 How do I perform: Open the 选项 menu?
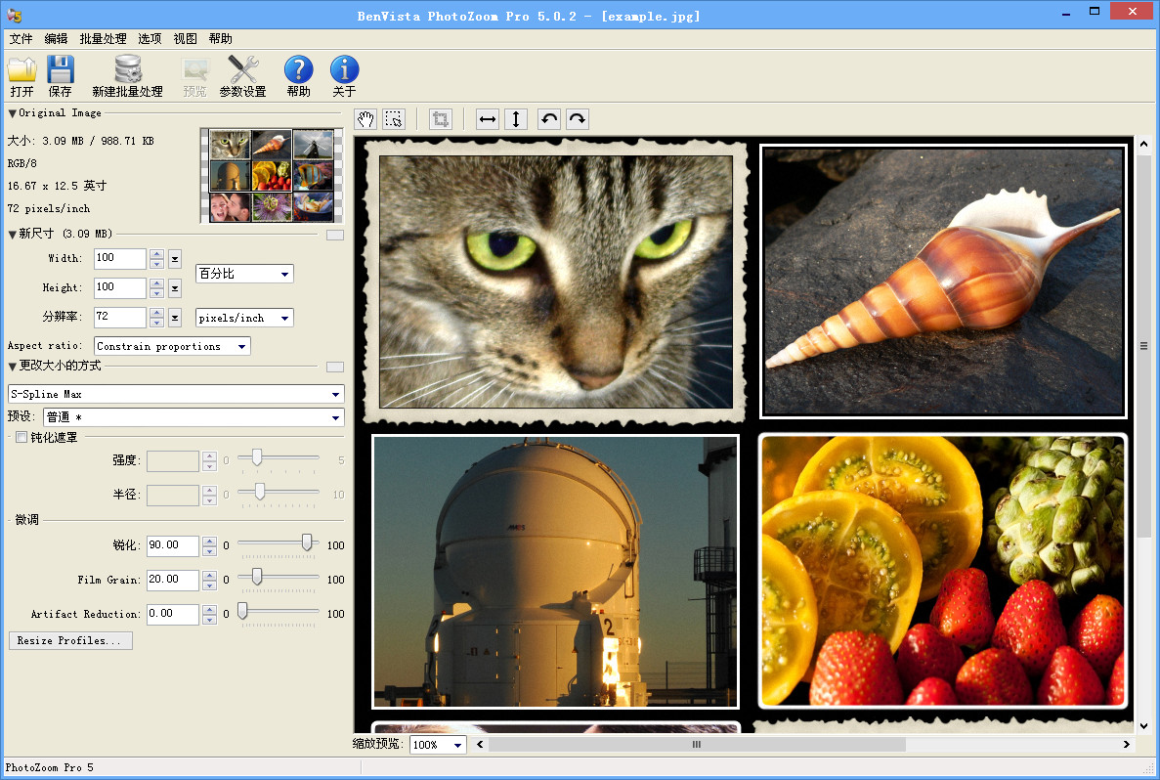point(150,38)
